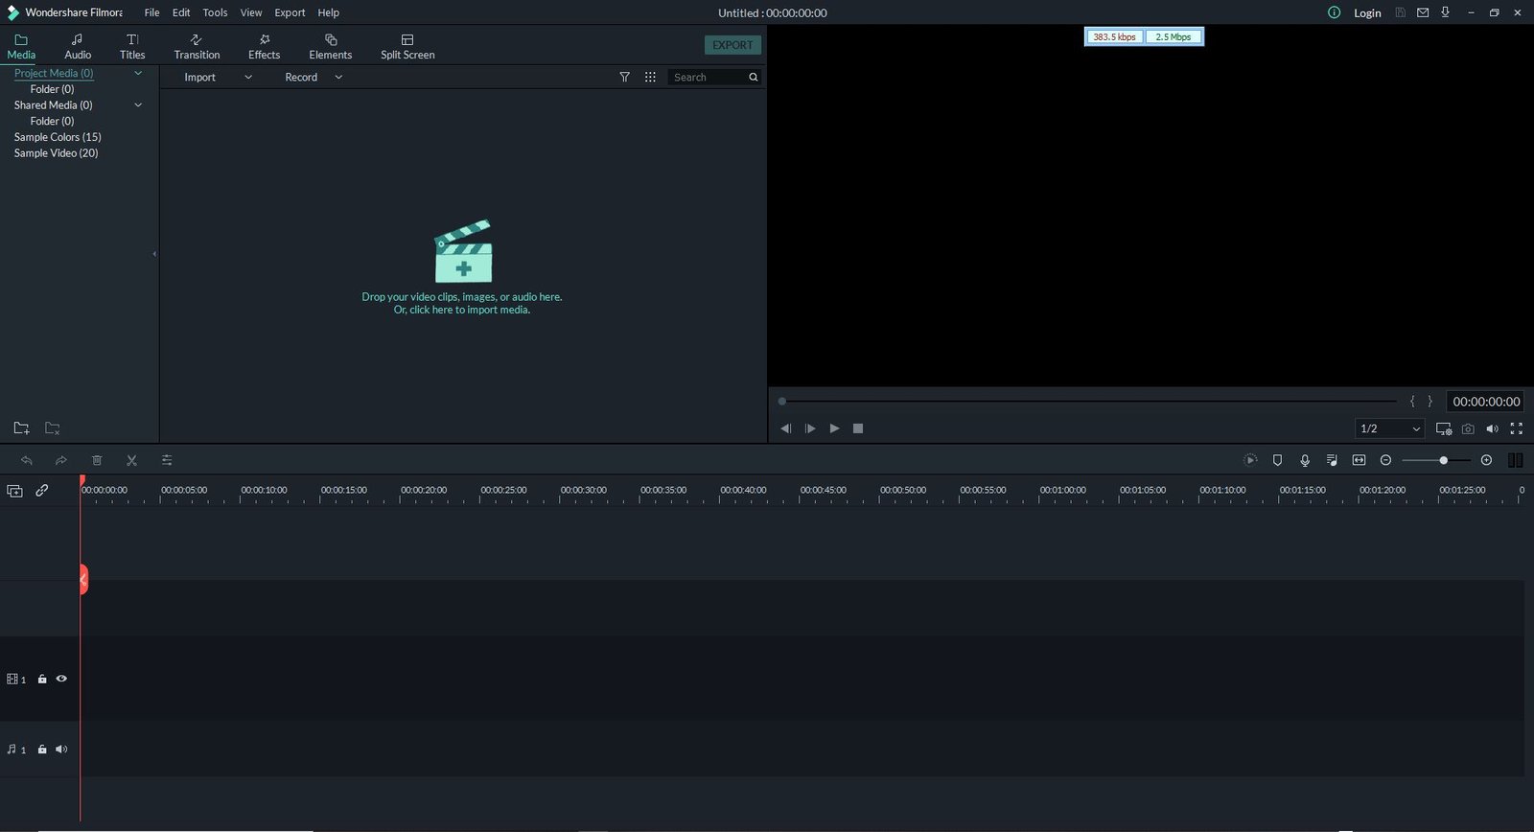This screenshot has width=1534, height=832.
Task: Switch media grid view icon
Action: (x=650, y=77)
